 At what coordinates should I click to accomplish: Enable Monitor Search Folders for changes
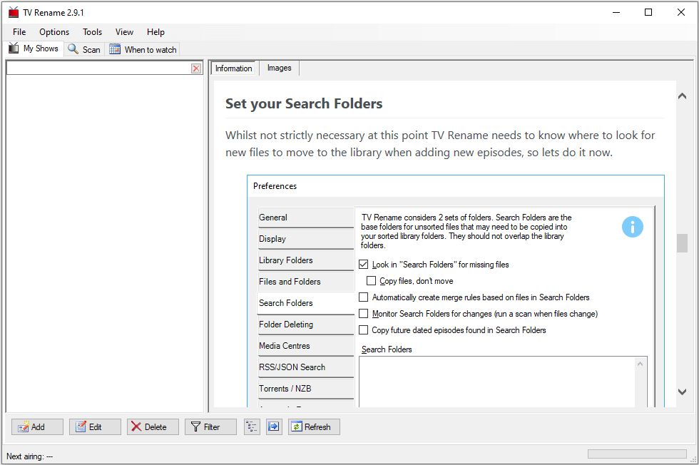(363, 314)
